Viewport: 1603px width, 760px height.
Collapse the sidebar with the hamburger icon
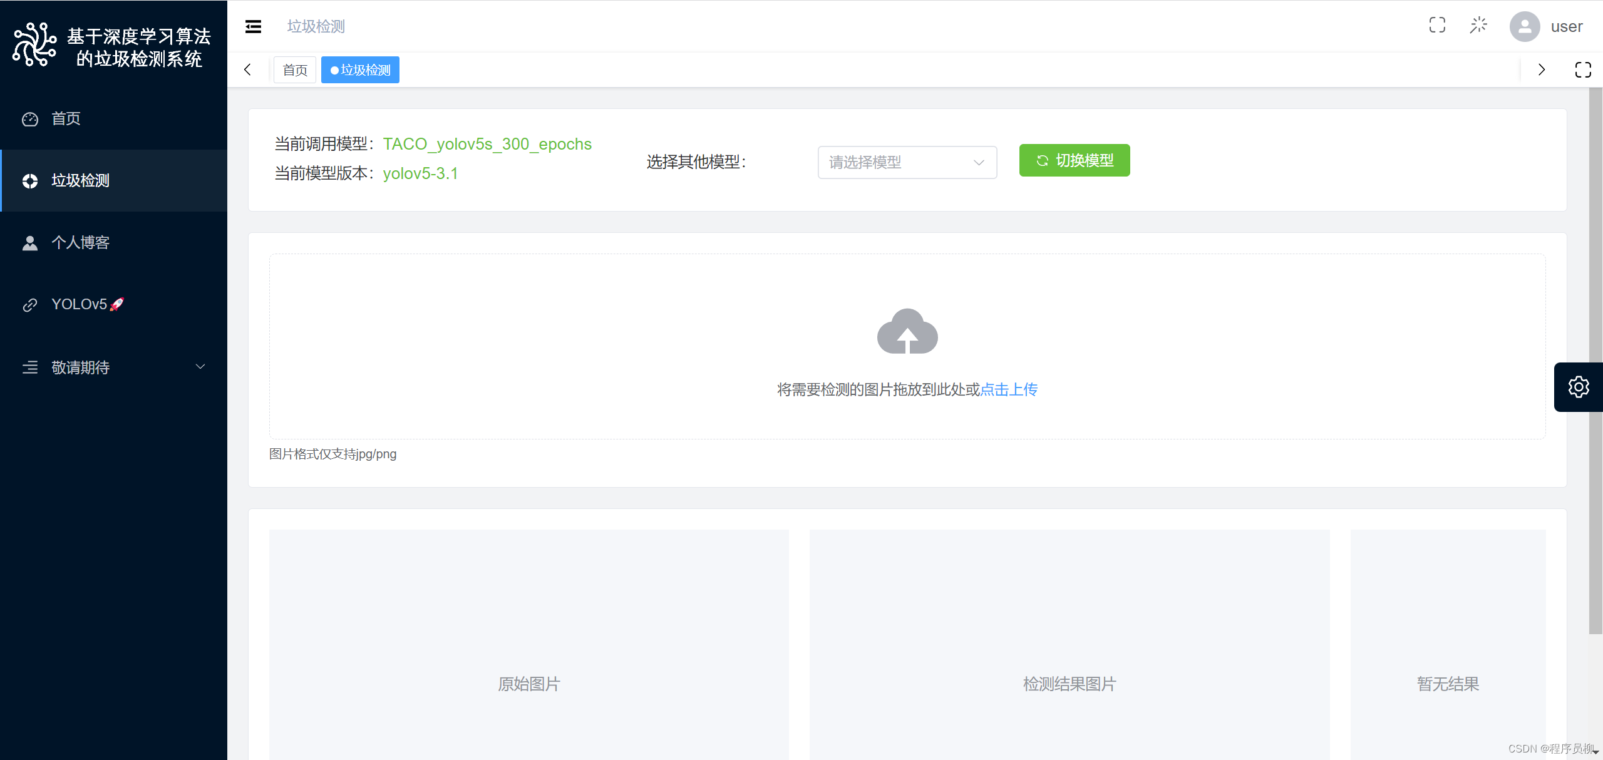coord(253,26)
